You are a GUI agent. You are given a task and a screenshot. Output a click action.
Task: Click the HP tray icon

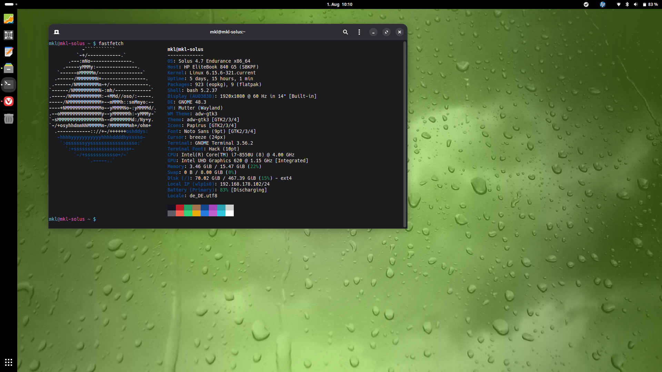click(602, 4)
